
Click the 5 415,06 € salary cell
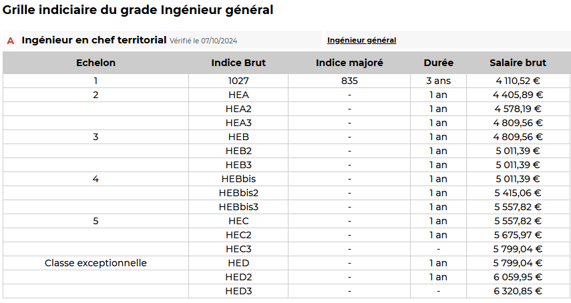pyautogui.click(x=518, y=193)
